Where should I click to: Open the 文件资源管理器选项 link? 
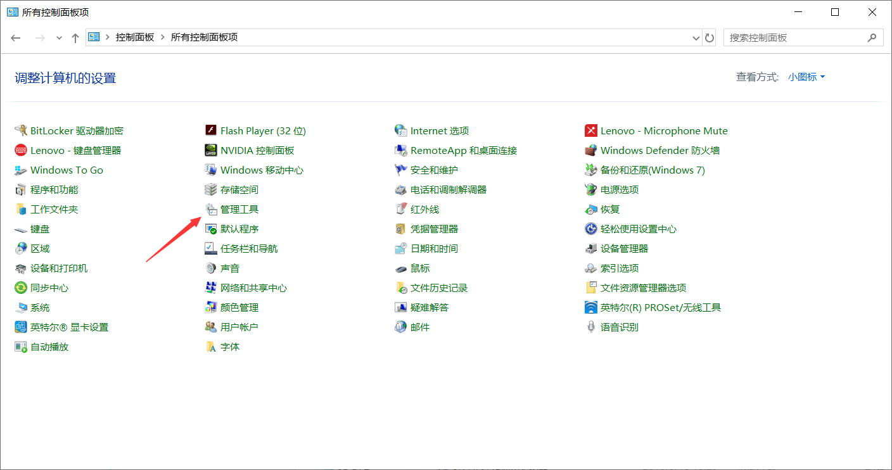(x=644, y=288)
